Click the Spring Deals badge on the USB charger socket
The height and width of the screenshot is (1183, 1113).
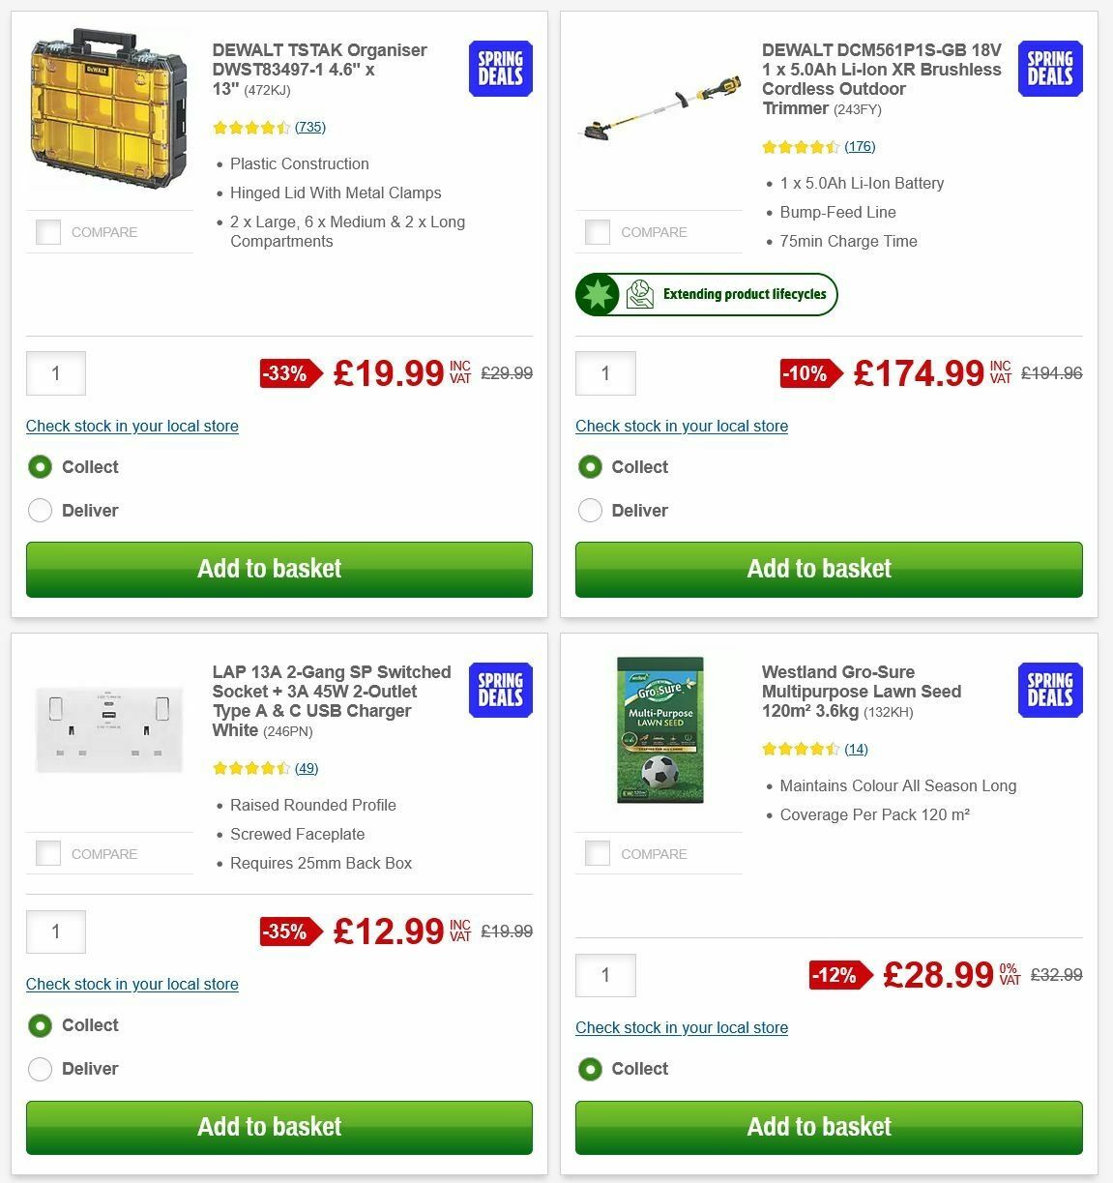click(500, 690)
